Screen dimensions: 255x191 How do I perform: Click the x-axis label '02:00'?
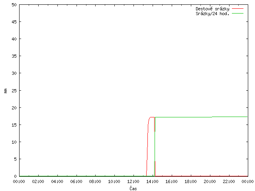click(38, 181)
